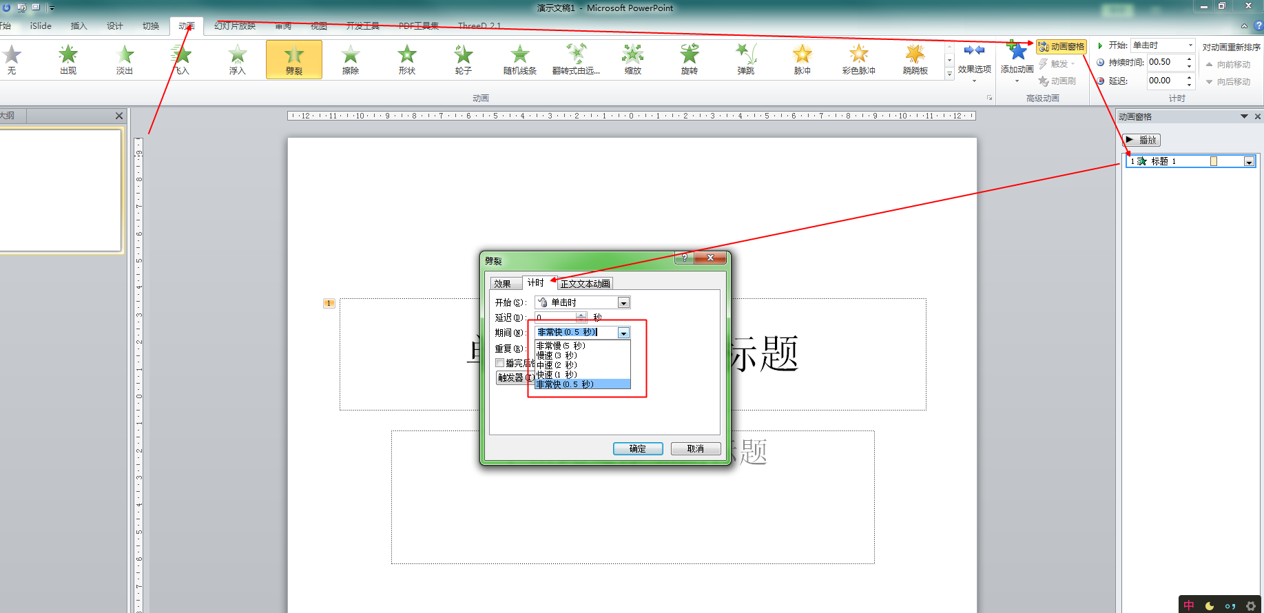Screen dimensions: 1264x613
Task: Click the slide thumbnail in outline pane
Action: 60,190
